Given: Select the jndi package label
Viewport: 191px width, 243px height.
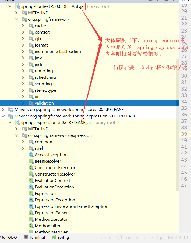Looking at the screenshot, I should click(x=38, y=65).
